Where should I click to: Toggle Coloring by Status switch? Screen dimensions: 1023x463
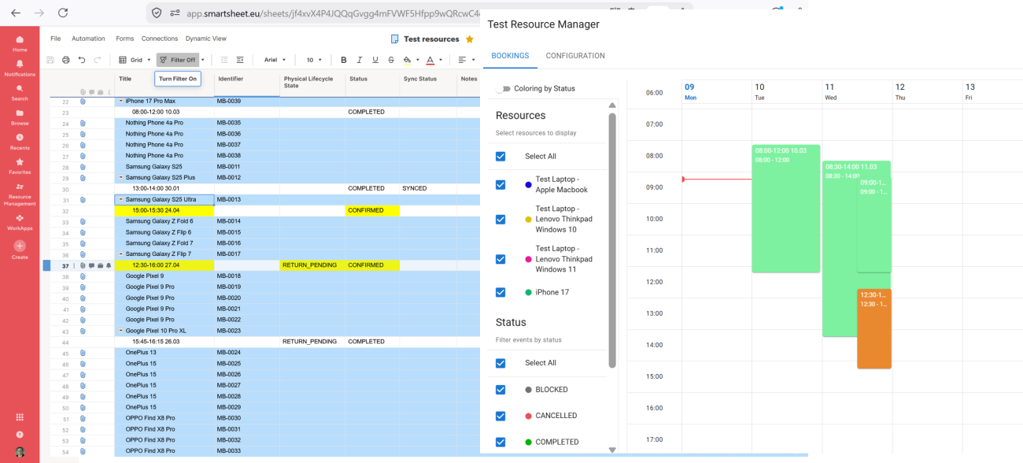pyautogui.click(x=502, y=89)
